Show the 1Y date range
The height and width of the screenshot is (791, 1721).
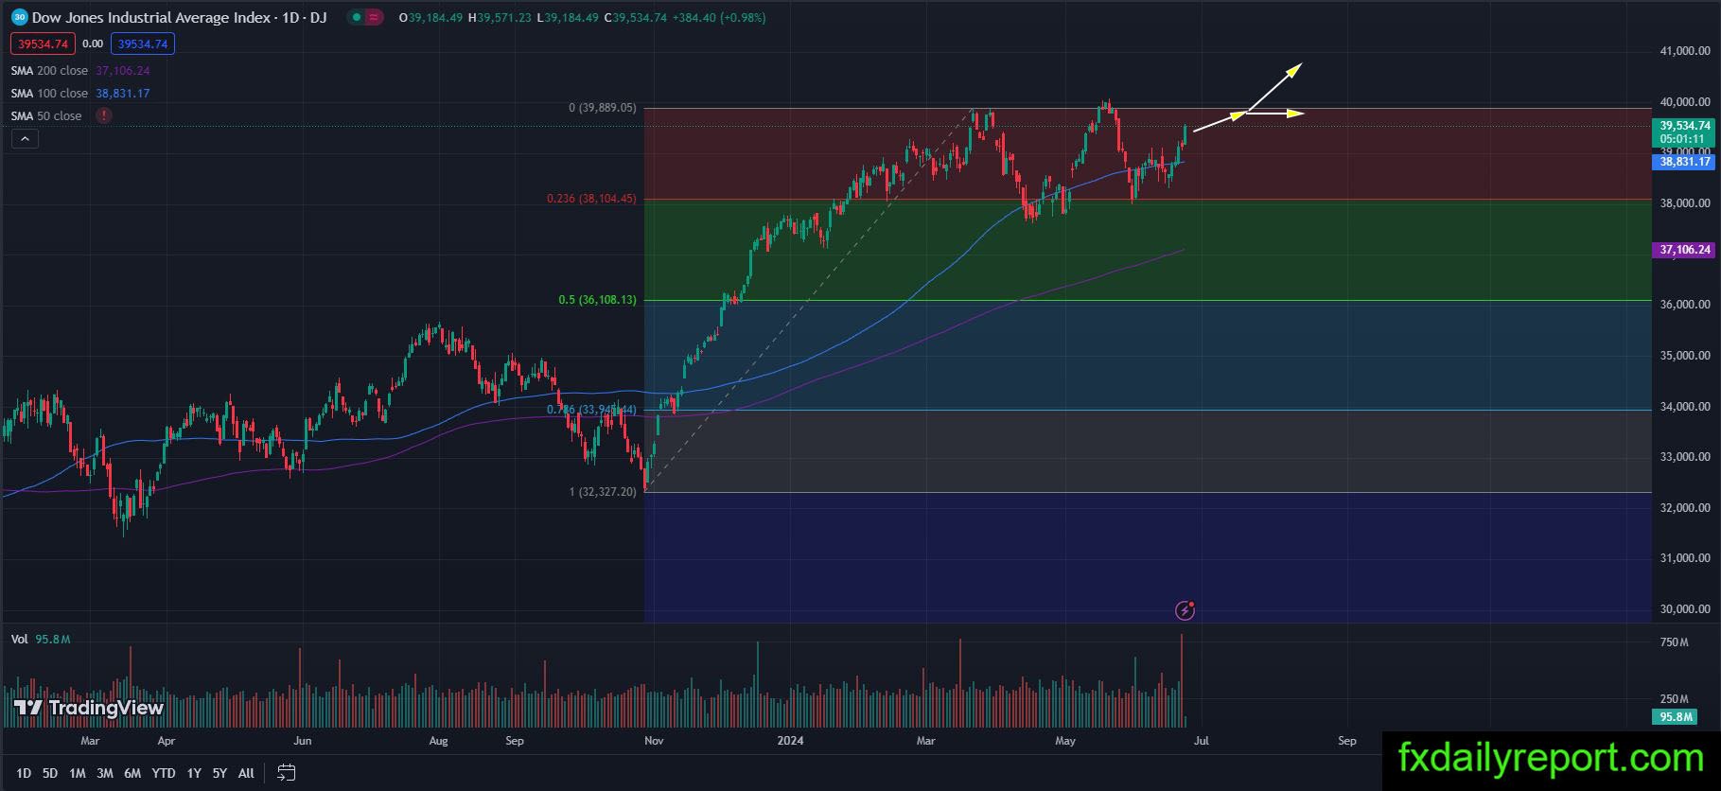click(x=194, y=773)
